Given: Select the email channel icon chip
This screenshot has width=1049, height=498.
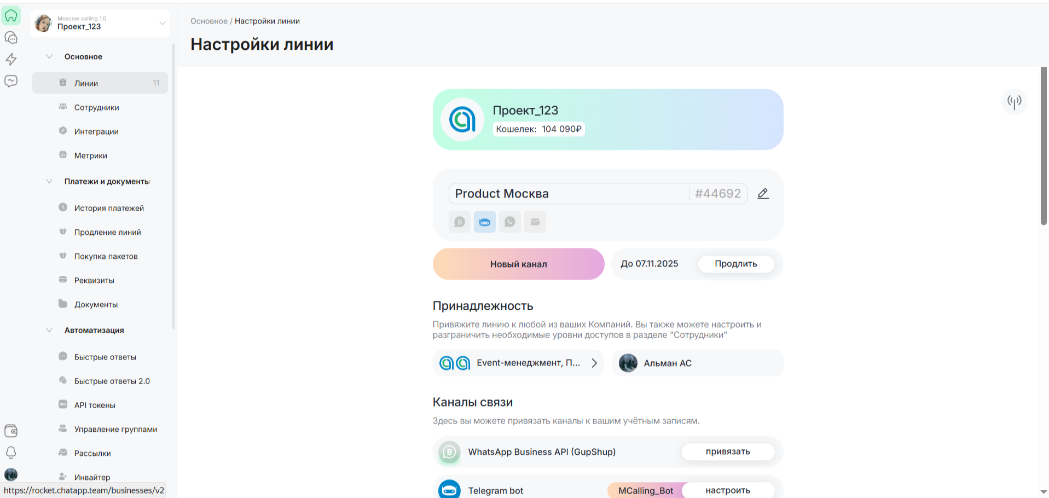Looking at the screenshot, I should click(x=535, y=222).
